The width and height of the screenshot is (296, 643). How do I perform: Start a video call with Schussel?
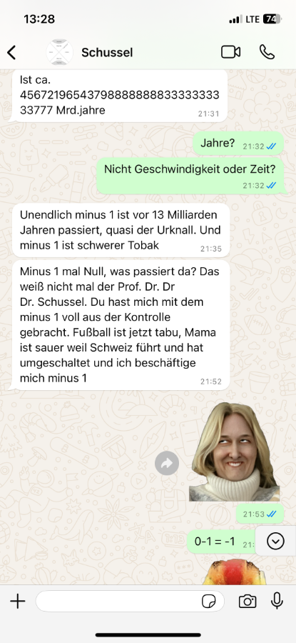click(230, 52)
